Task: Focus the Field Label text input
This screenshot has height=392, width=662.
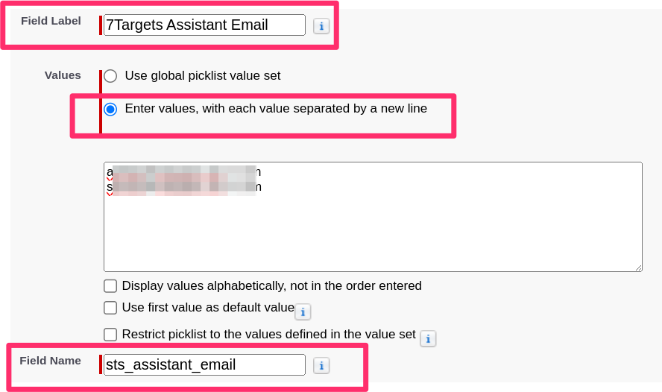Action: 204,25
